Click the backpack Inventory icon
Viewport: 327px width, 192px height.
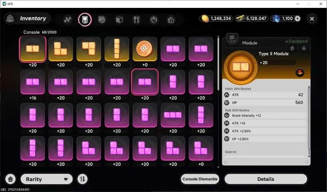pyautogui.click(x=10, y=19)
